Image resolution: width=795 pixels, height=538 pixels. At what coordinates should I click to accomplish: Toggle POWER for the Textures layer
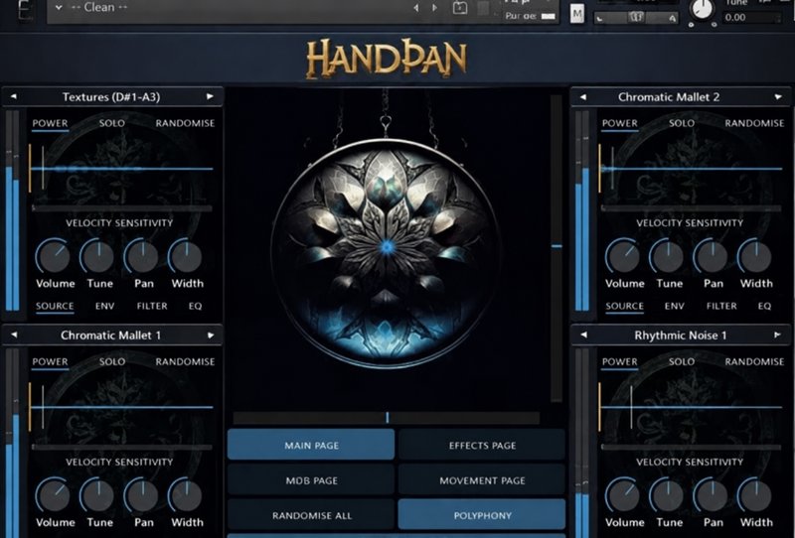(x=50, y=123)
